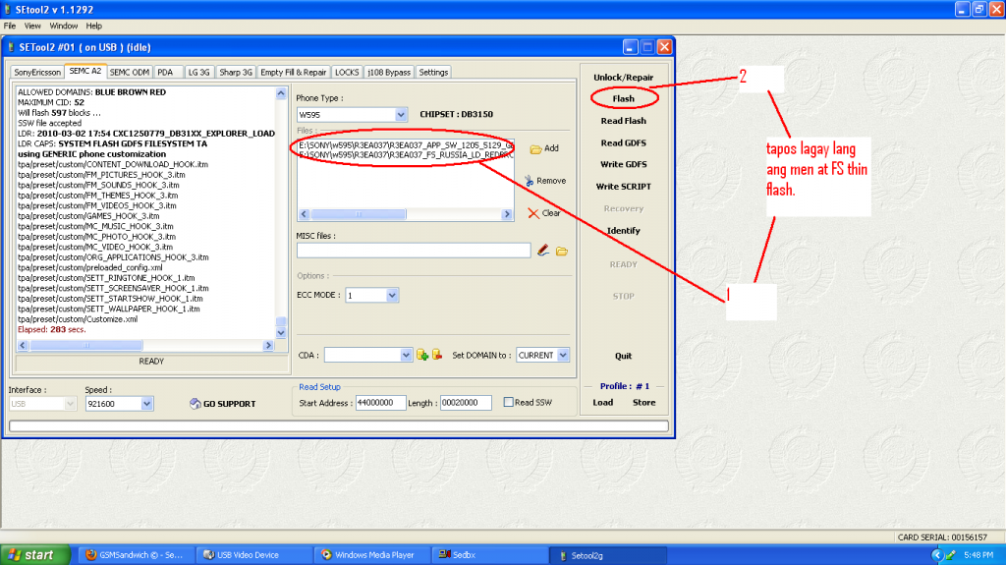Click the Read GDFS button

(x=623, y=143)
